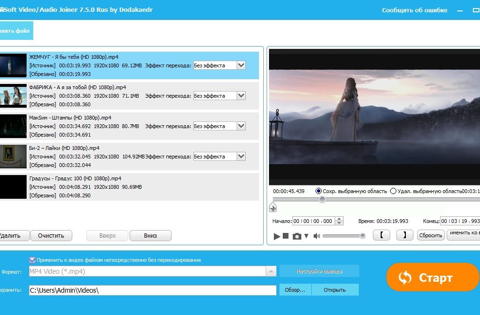Play the video preview
This screenshot has height=315, width=480.
pos(277,236)
